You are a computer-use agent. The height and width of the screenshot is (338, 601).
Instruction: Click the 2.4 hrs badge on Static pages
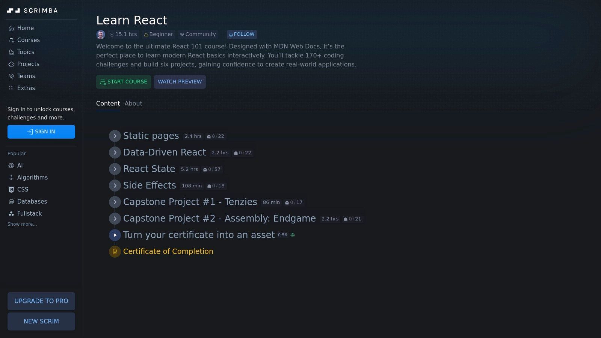point(193,136)
